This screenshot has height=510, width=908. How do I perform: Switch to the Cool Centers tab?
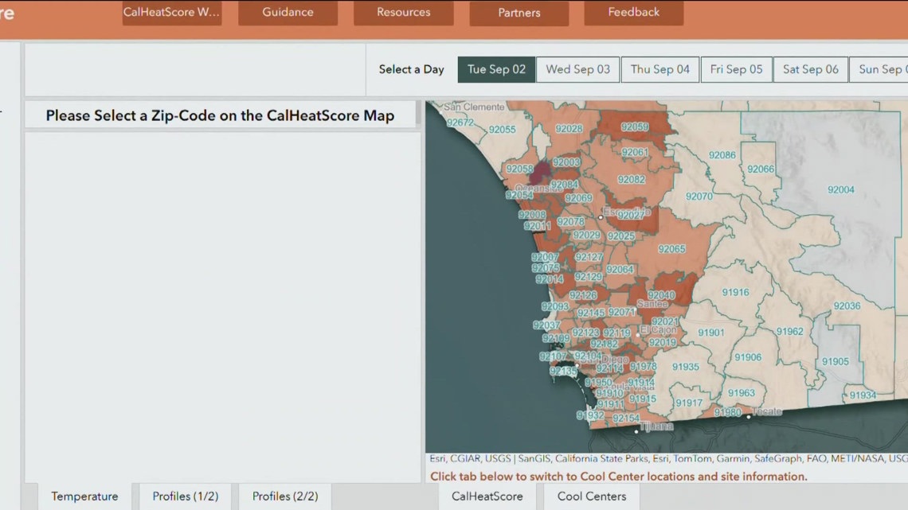[x=591, y=496]
